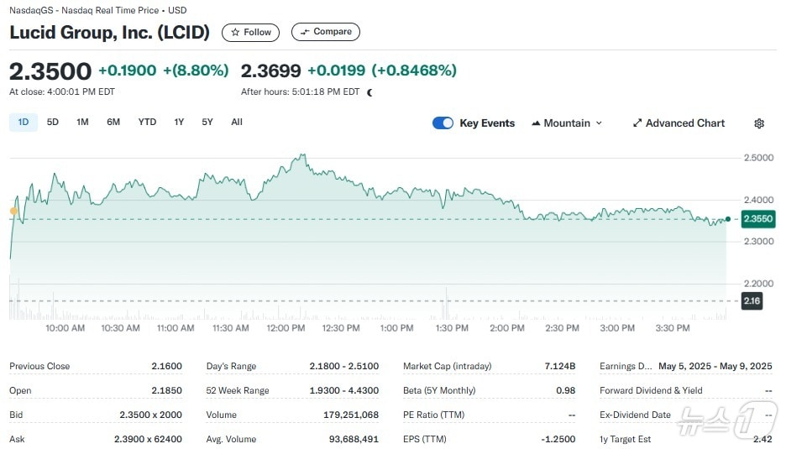This screenshot has width=786, height=449.
Task: View the 1Y price history
Action: tap(179, 123)
